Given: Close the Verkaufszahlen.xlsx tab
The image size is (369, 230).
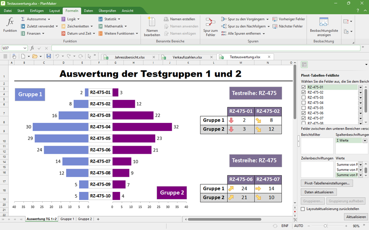Looking at the screenshot, I should 211,57.
